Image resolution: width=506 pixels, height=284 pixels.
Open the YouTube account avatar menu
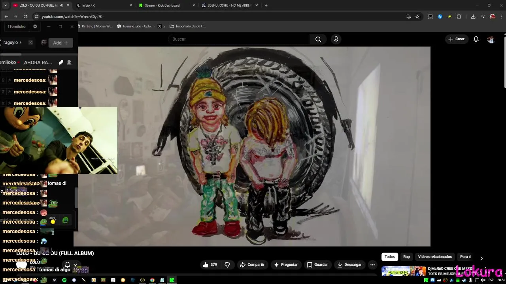click(x=491, y=39)
